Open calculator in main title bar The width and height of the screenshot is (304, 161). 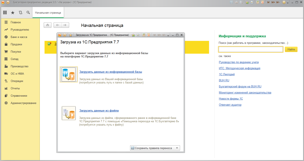258,2
